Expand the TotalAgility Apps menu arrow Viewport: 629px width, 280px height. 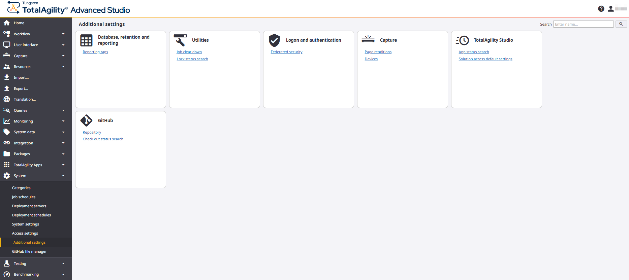(63, 165)
